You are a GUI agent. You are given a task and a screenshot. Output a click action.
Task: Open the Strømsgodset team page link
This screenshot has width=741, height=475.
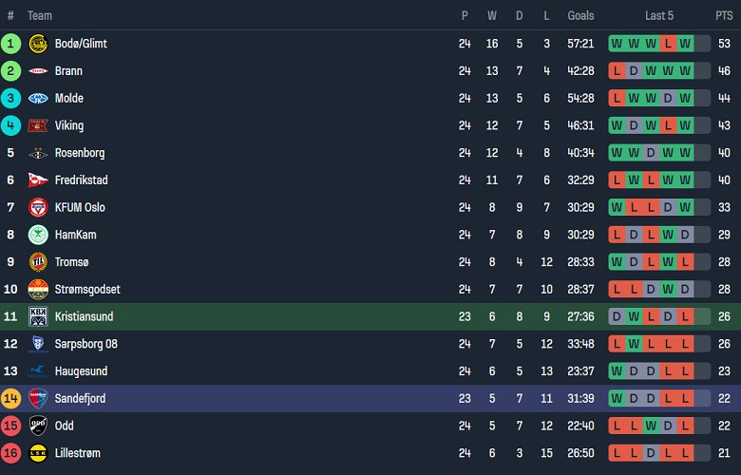[x=87, y=290]
